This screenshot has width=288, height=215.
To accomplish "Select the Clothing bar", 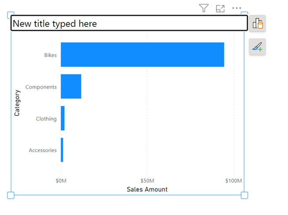I will pyautogui.click(x=63, y=118).
